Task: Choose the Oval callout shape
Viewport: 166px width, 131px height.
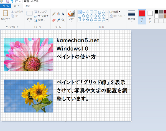Action: click(x=100, y=20)
